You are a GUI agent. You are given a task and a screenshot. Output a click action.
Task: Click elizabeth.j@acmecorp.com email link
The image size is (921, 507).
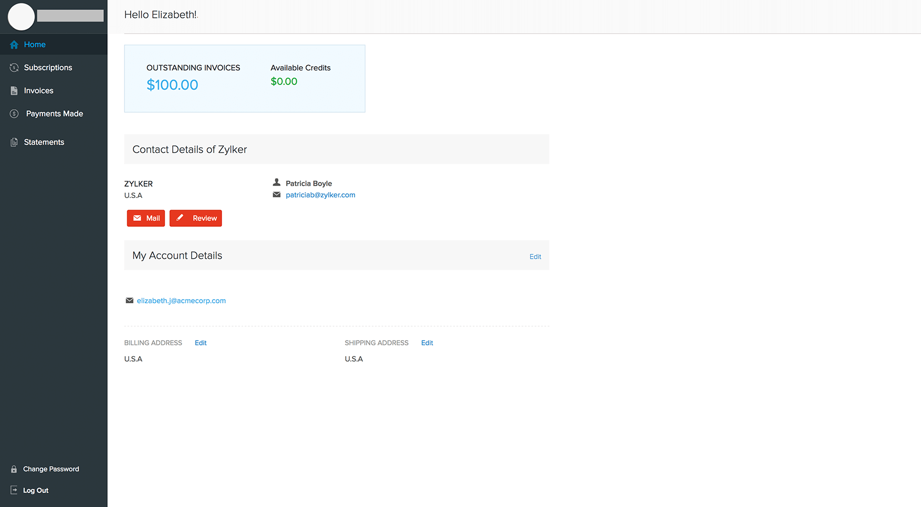181,301
